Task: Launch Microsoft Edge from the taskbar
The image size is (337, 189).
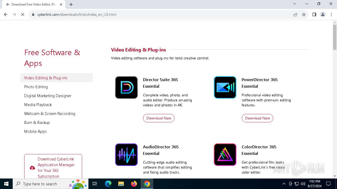Action: (x=108, y=184)
